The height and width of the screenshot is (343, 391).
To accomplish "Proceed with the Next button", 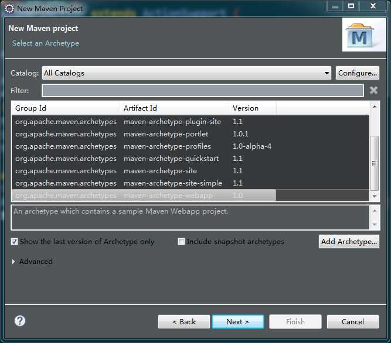I will [238, 321].
